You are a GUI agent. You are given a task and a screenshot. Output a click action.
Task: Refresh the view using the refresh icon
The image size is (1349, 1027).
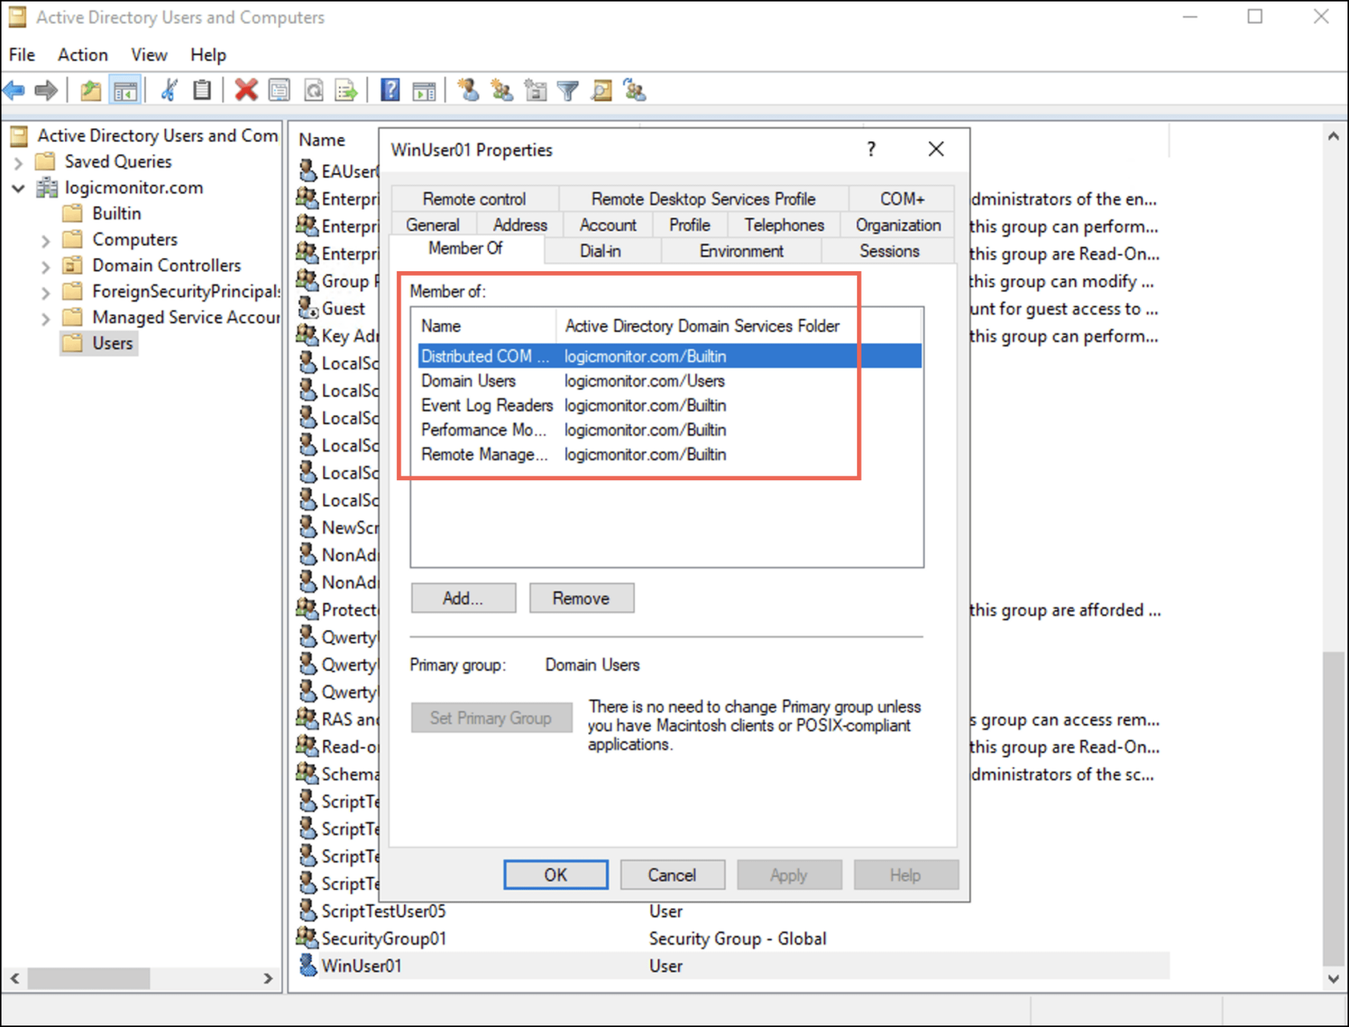point(314,89)
